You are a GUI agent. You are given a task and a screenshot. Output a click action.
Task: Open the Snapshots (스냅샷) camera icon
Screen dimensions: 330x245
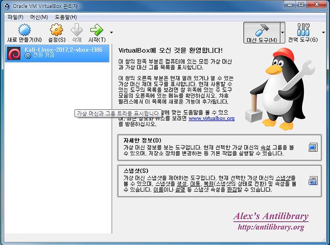[313, 180]
